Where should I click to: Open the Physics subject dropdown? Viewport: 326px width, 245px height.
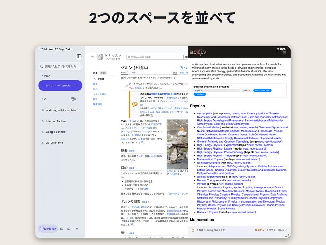pos(217,90)
